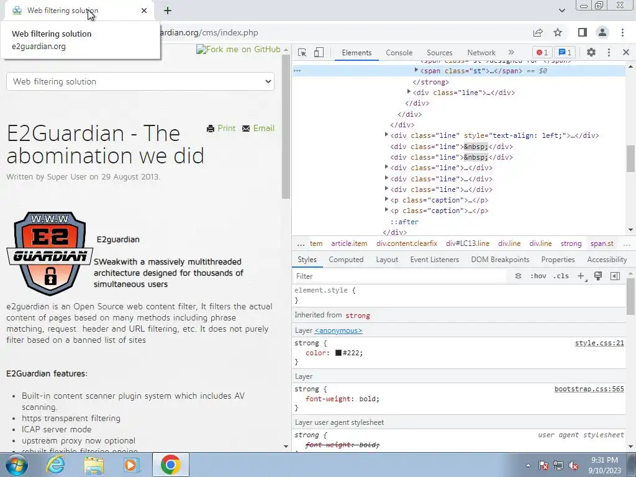Click the Email article link

(x=258, y=128)
